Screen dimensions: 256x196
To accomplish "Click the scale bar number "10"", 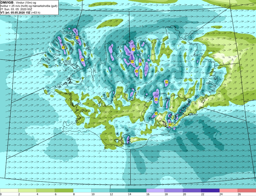I will point(93,194).
